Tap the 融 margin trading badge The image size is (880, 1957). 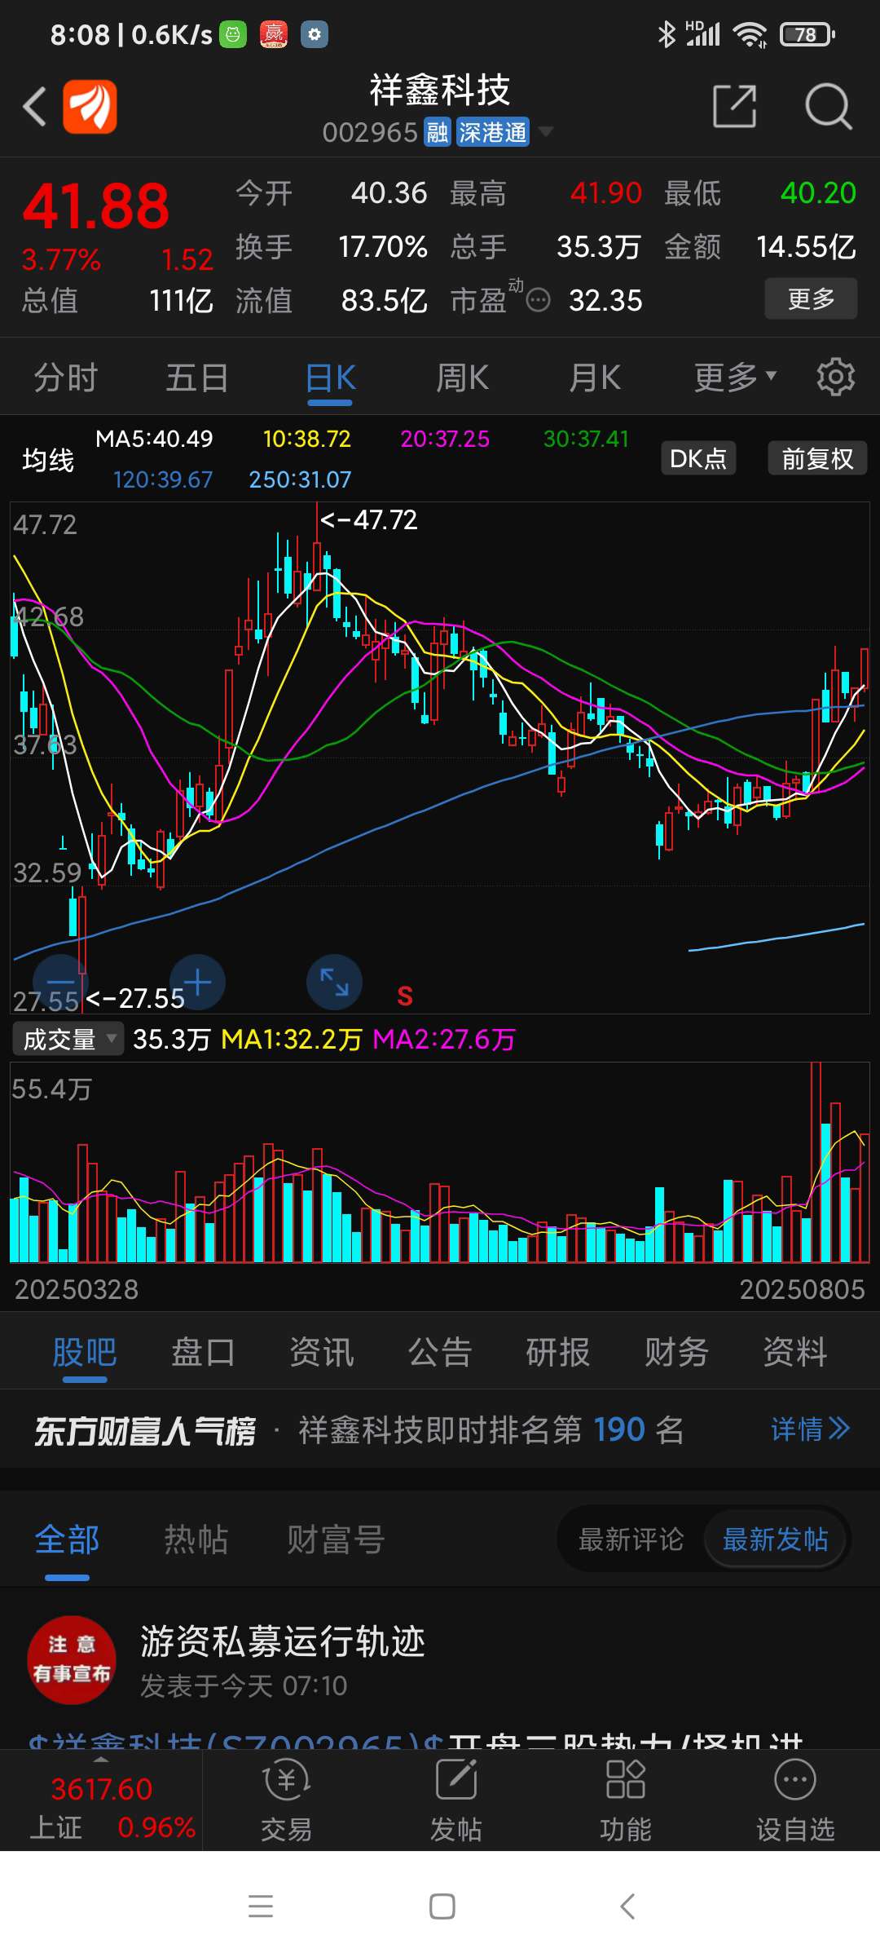438,132
